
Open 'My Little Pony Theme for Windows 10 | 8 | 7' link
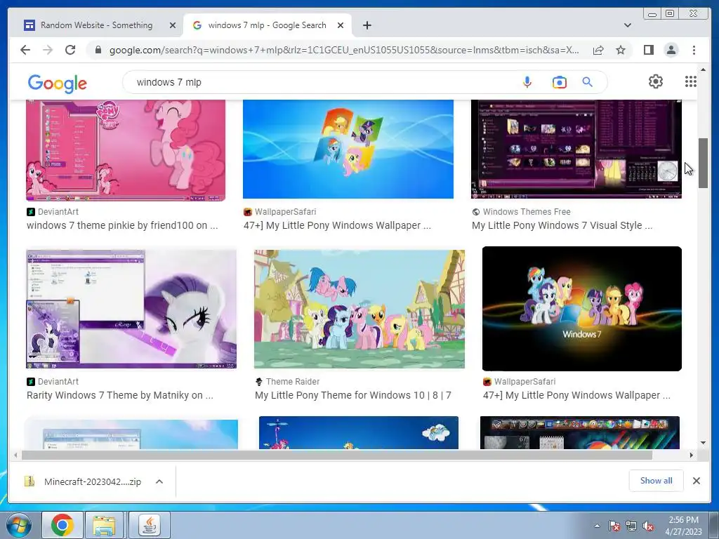click(x=353, y=395)
